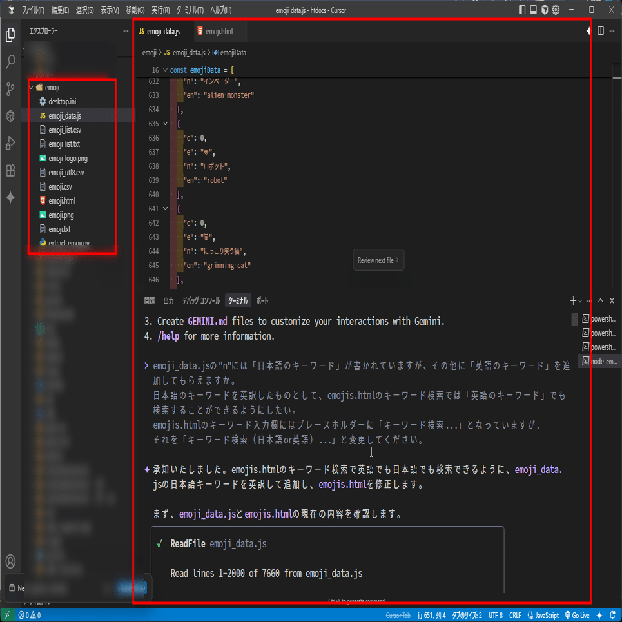Toggle the bottom panel layout icon

coord(534,10)
